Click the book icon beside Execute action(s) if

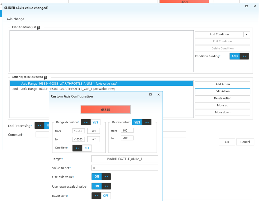click(38, 28)
